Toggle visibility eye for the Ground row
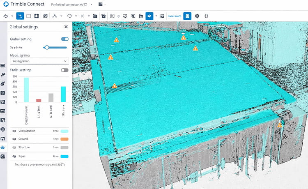 [x=14, y=139]
